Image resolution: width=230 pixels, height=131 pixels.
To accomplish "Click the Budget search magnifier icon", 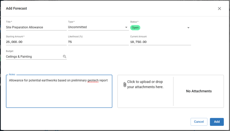I will [x=65, y=56].
